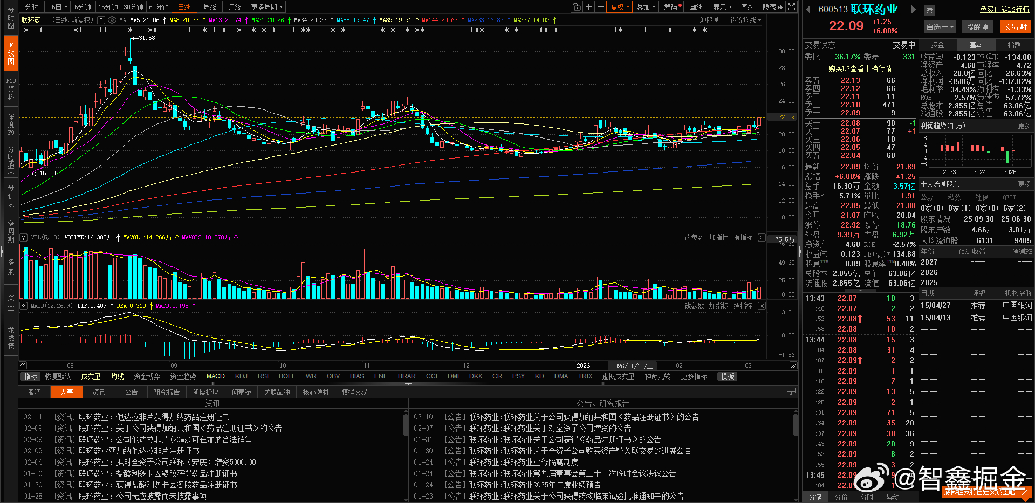Switch to 月线 monthly chart
Viewport: 1035px width, 503px height.
235,7
